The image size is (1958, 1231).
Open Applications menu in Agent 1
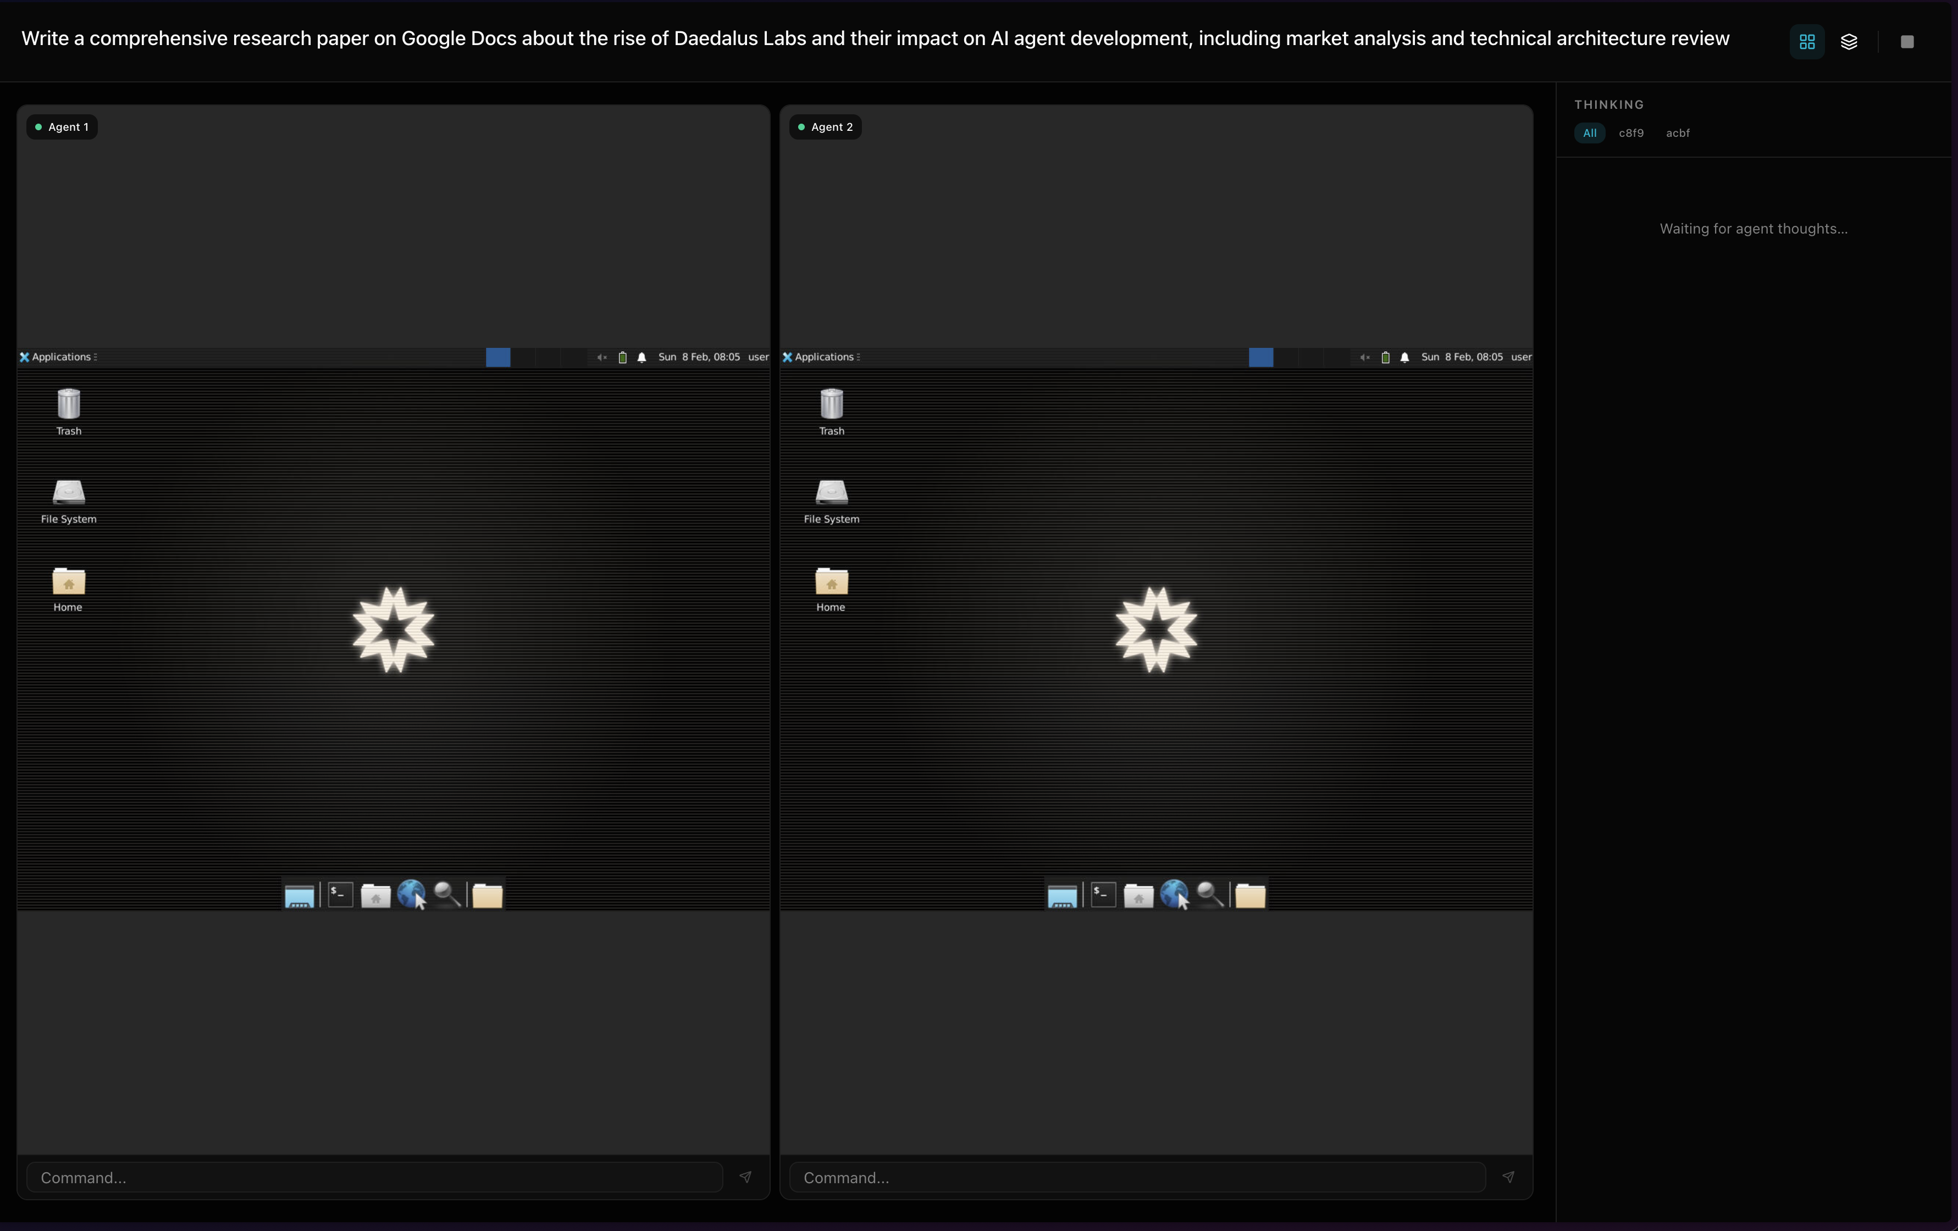point(60,357)
